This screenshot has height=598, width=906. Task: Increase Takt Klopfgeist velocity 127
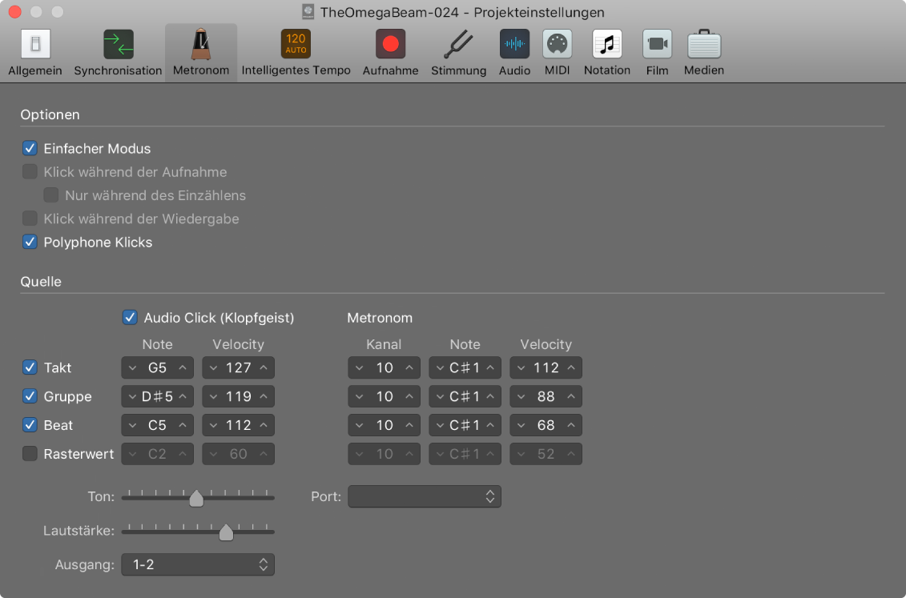coord(264,367)
